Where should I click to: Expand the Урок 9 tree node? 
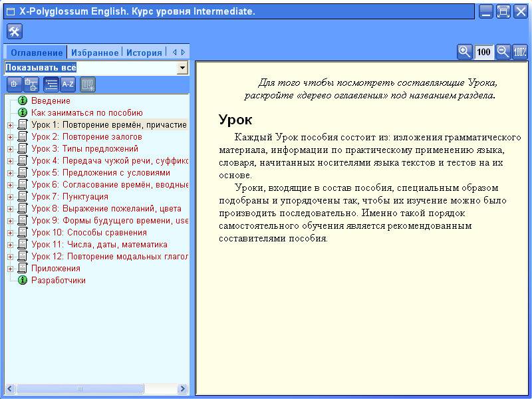[x=10, y=221]
